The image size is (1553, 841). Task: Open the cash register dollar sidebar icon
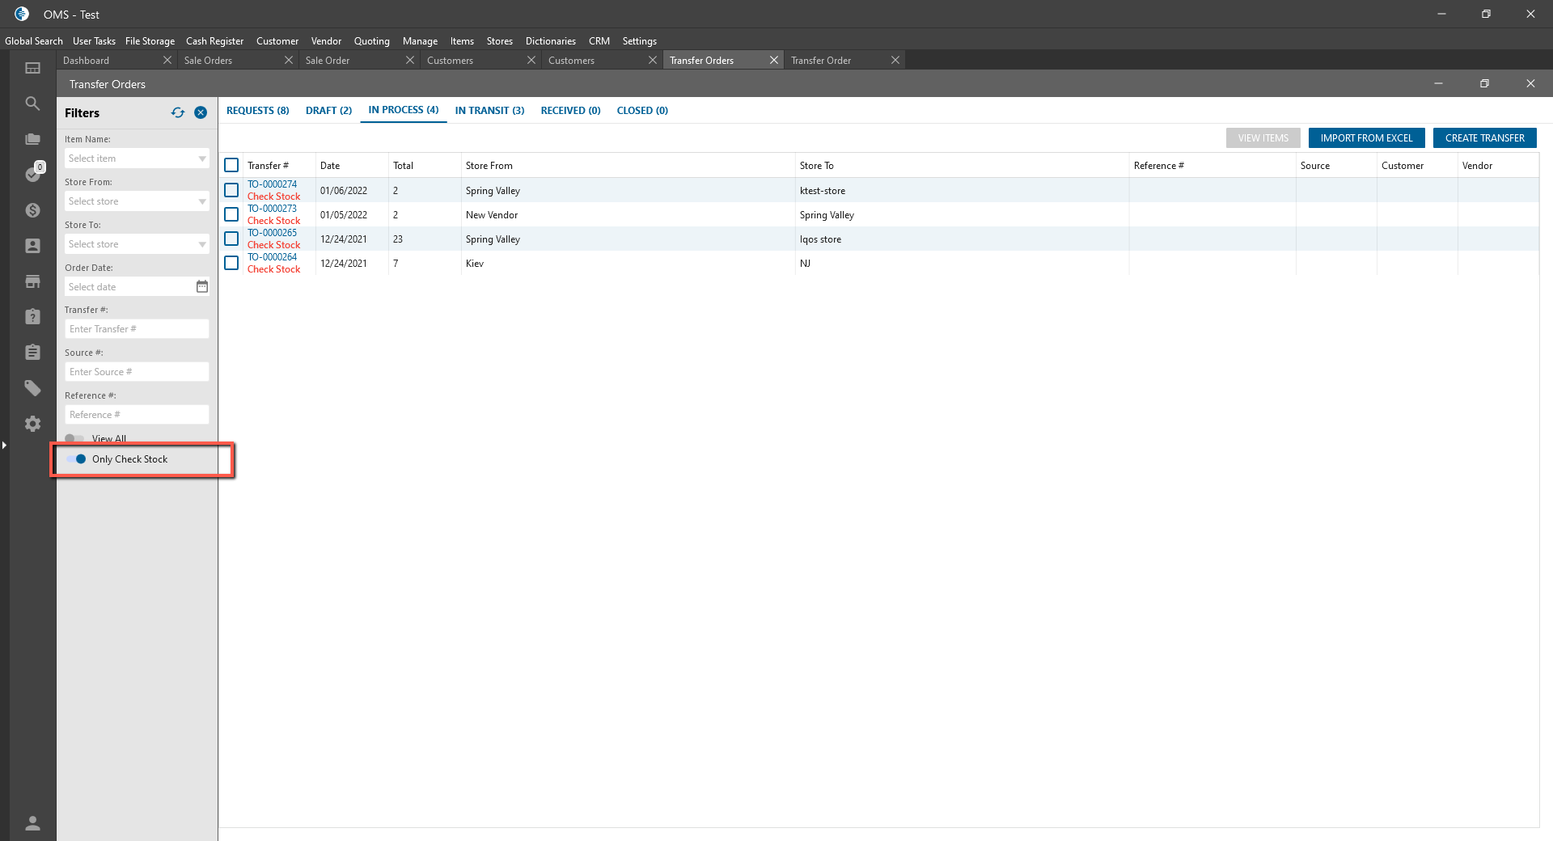tap(32, 210)
